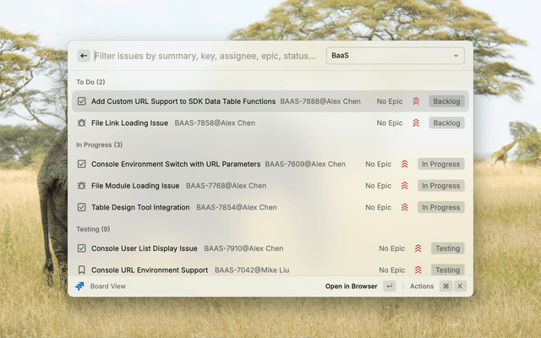
Task: Click the filter issues search field
Action: 205,56
